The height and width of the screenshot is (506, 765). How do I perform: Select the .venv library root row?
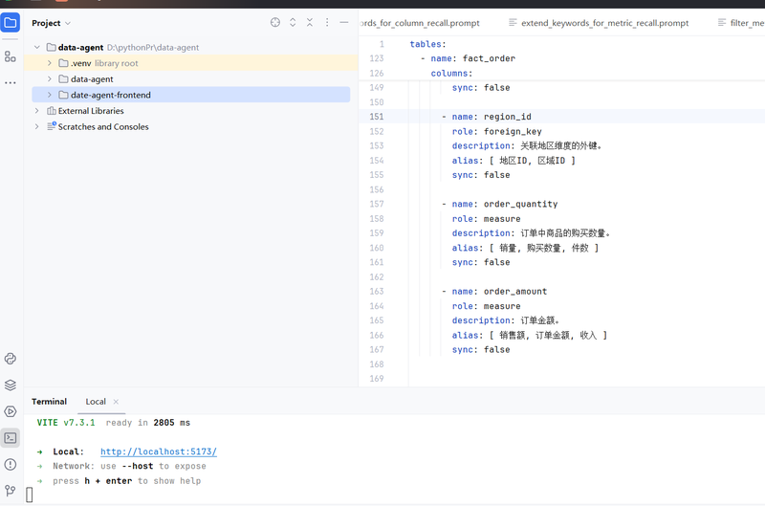tap(190, 63)
